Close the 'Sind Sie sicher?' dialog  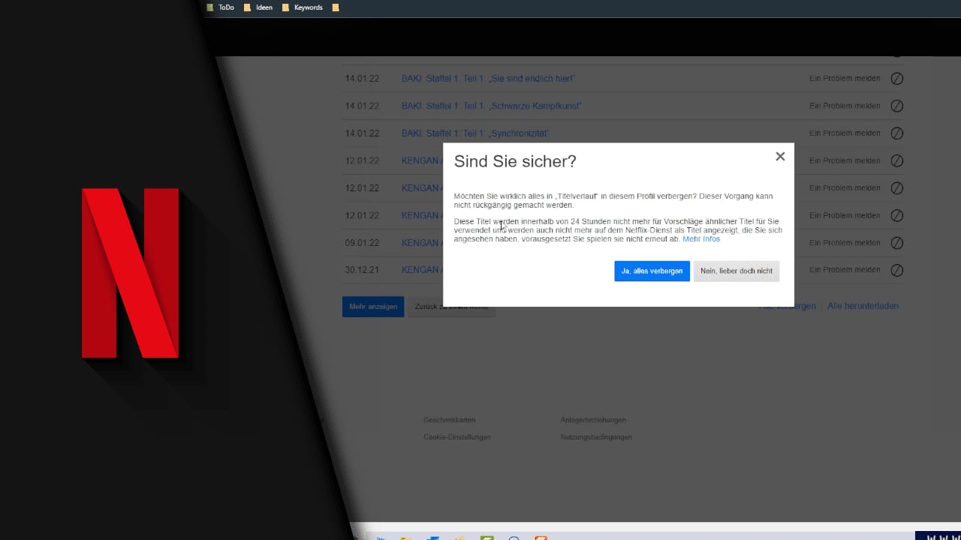(780, 157)
